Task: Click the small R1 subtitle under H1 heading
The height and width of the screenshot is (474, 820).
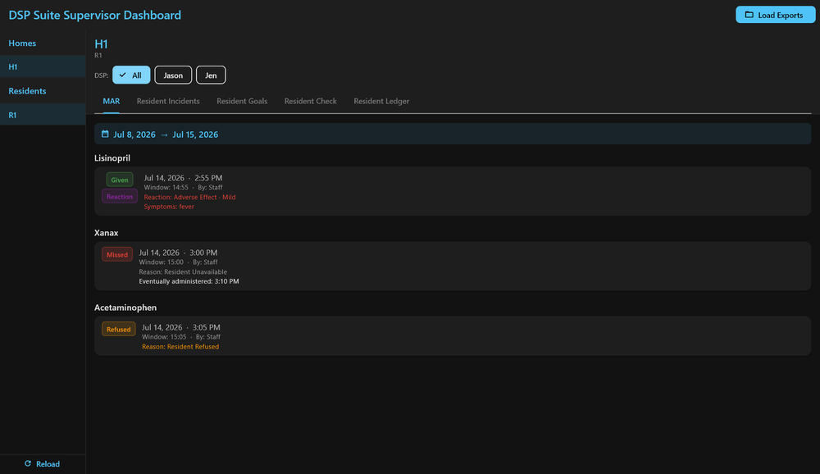Action: point(98,56)
